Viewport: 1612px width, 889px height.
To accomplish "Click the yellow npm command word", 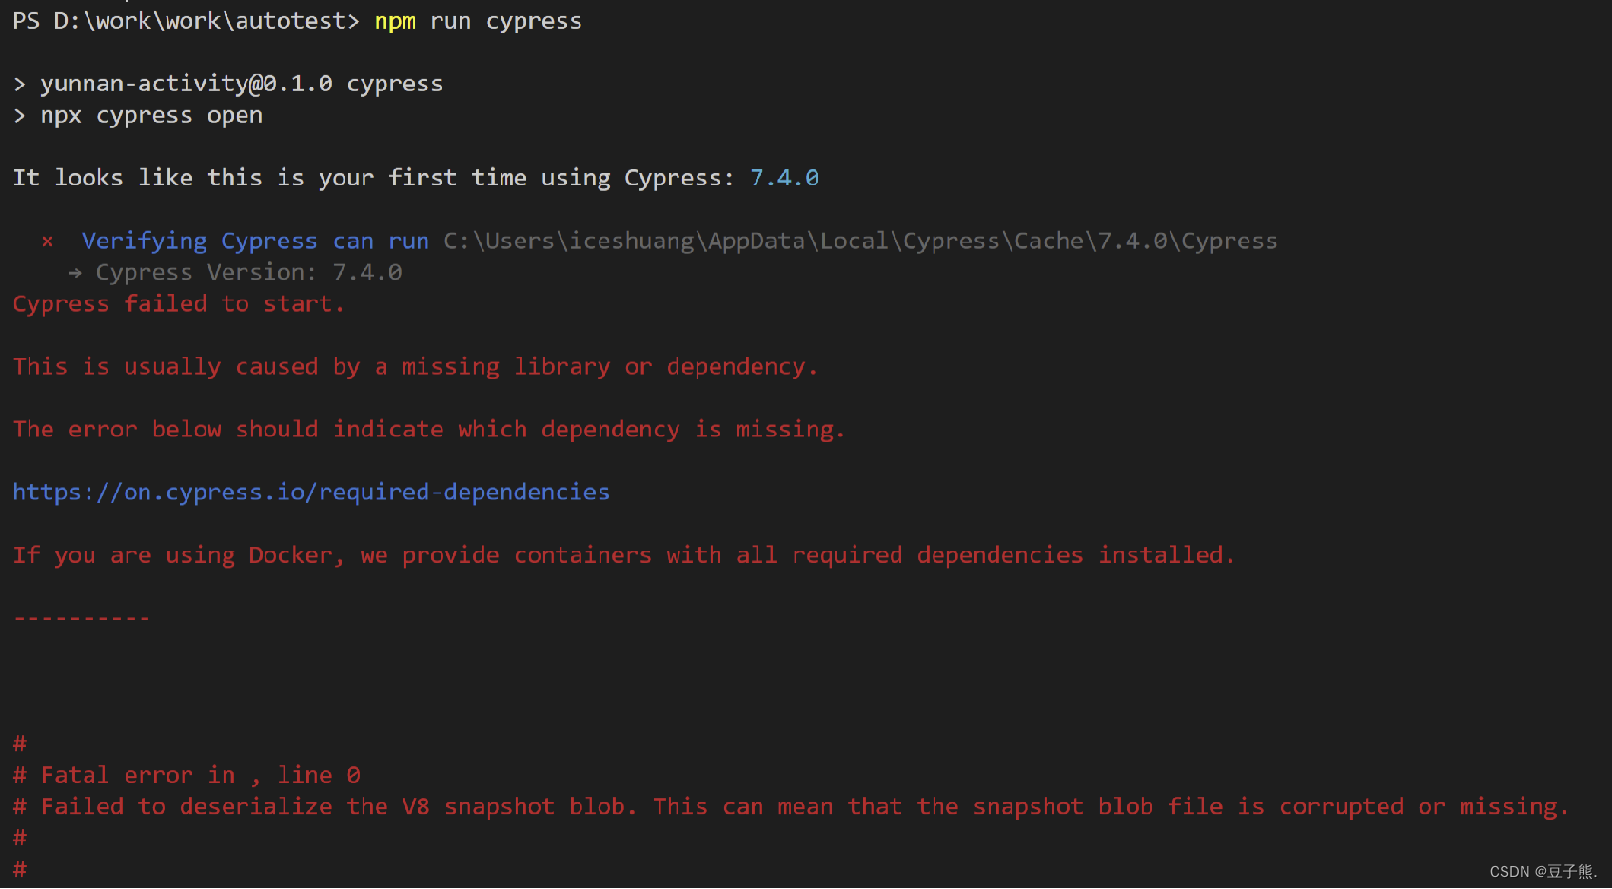I will click(395, 21).
